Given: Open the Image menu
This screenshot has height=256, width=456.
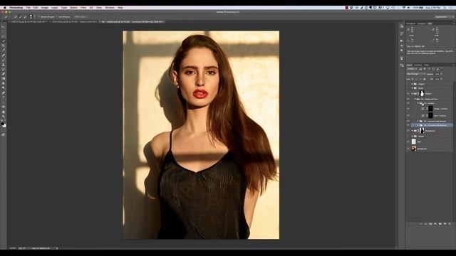Looking at the screenshot, I should point(44,8).
